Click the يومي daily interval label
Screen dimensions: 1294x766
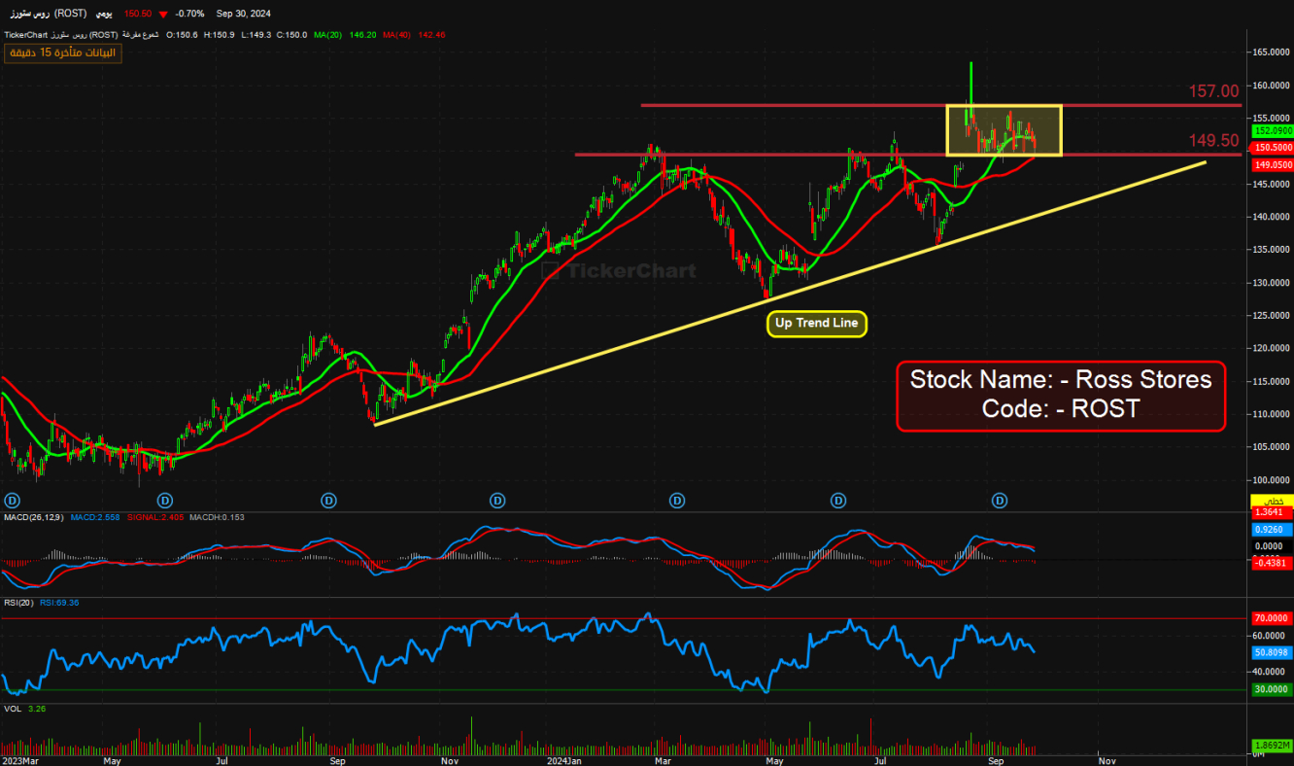click(104, 14)
